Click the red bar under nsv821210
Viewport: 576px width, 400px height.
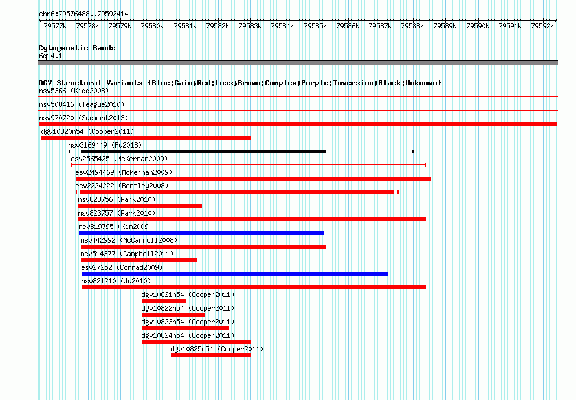click(x=254, y=287)
